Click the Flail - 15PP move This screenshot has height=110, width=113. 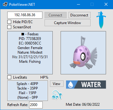tap(28, 93)
